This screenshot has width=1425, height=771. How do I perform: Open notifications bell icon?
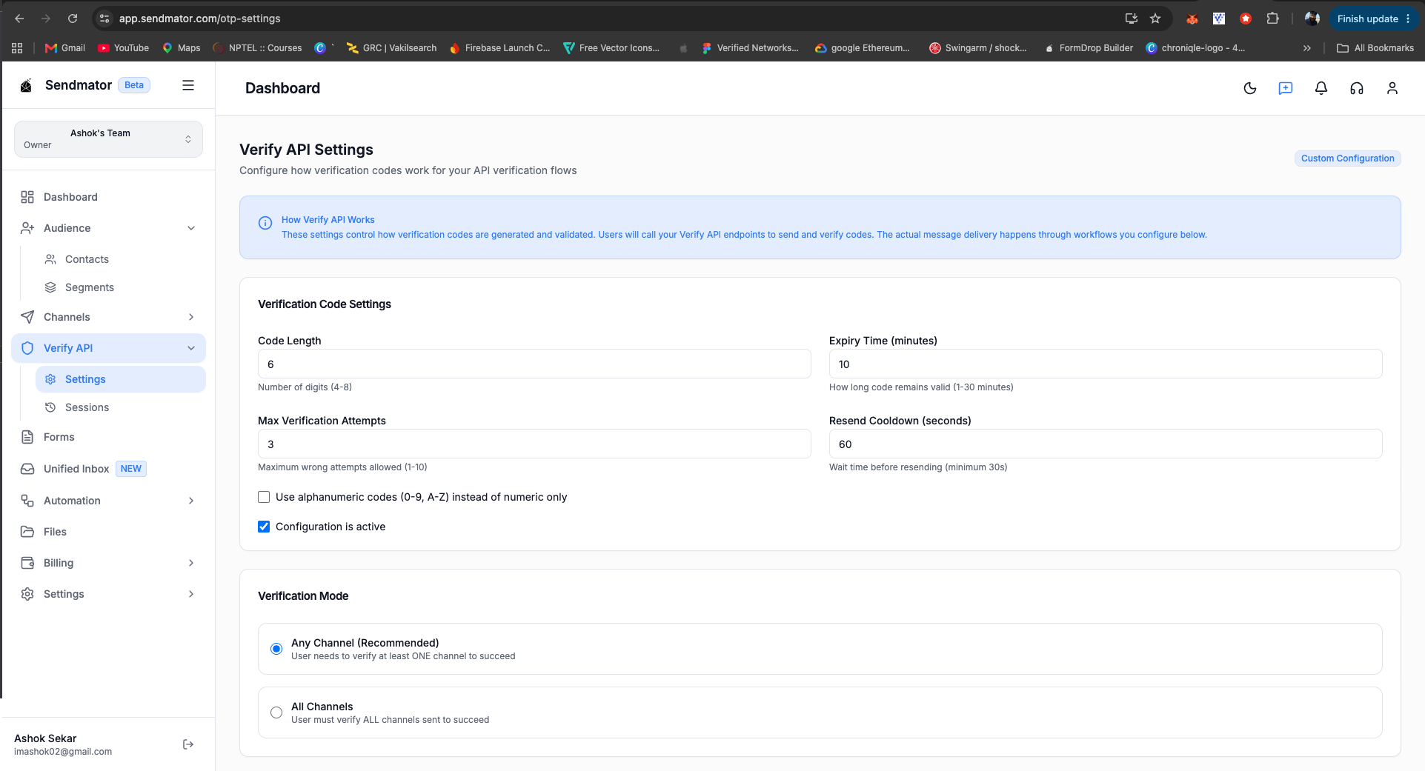pyautogui.click(x=1321, y=88)
